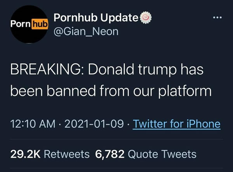Click the 'Retweets' label
The image size is (233, 172).
68,154
